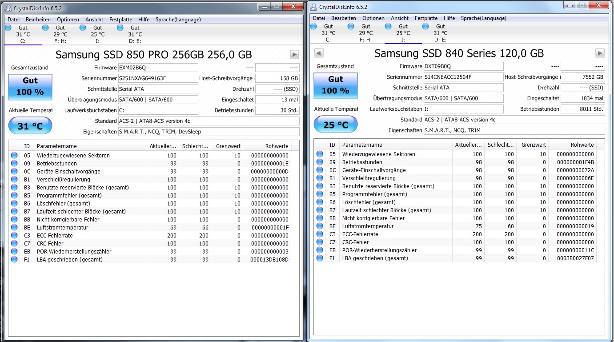Click Host-Schreibvorgänge field showing 7552 GB
Image resolution: width=614 pixels, height=342 pixels.
[x=583, y=77]
